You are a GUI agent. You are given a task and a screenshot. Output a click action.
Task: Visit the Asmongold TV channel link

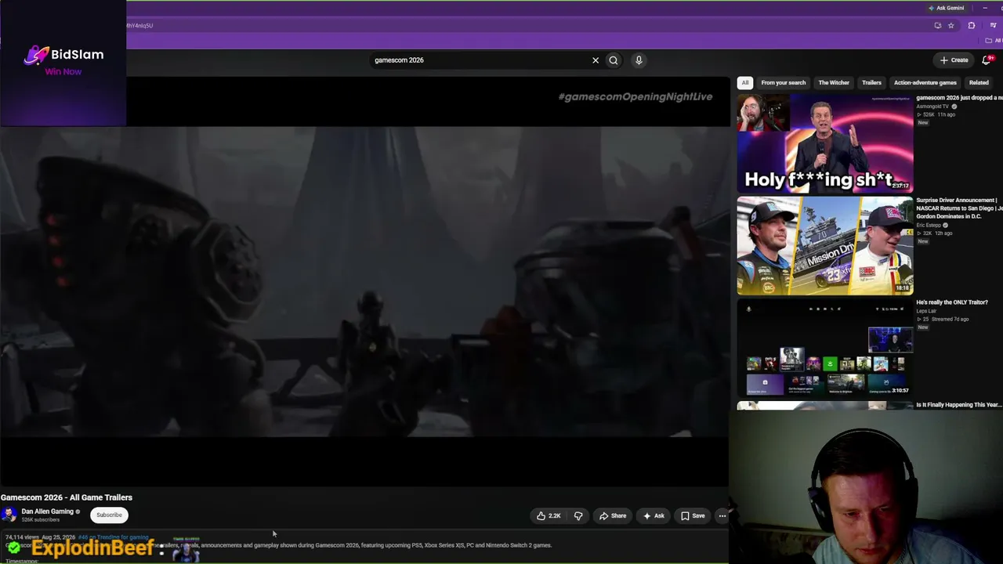pyautogui.click(x=932, y=107)
